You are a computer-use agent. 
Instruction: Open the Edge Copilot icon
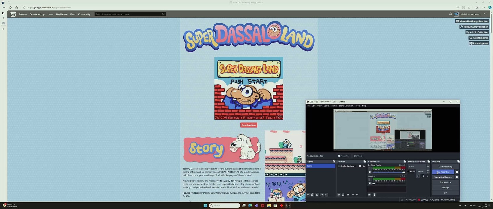point(490,8)
